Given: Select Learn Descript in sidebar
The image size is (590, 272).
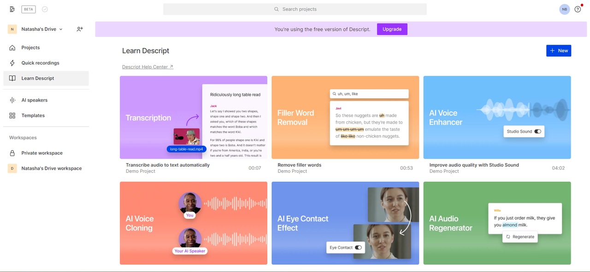Looking at the screenshot, I should pyautogui.click(x=46, y=78).
